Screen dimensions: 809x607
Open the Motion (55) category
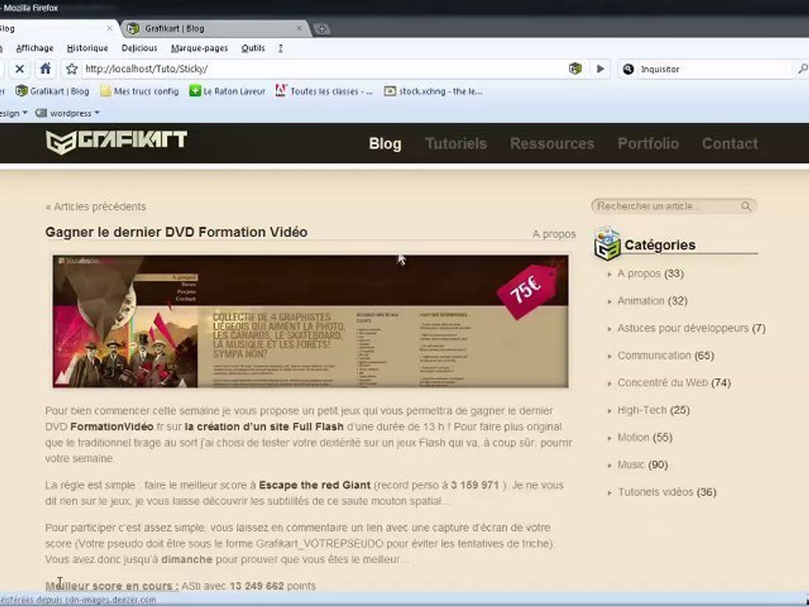click(x=644, y=437)
